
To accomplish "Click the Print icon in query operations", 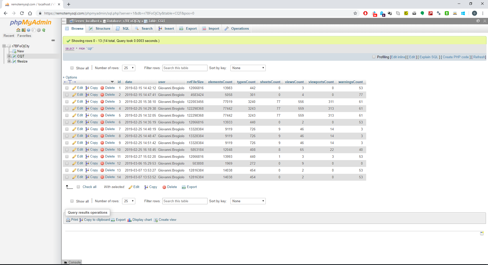I will pyautogui.click(x=68, y=220).
